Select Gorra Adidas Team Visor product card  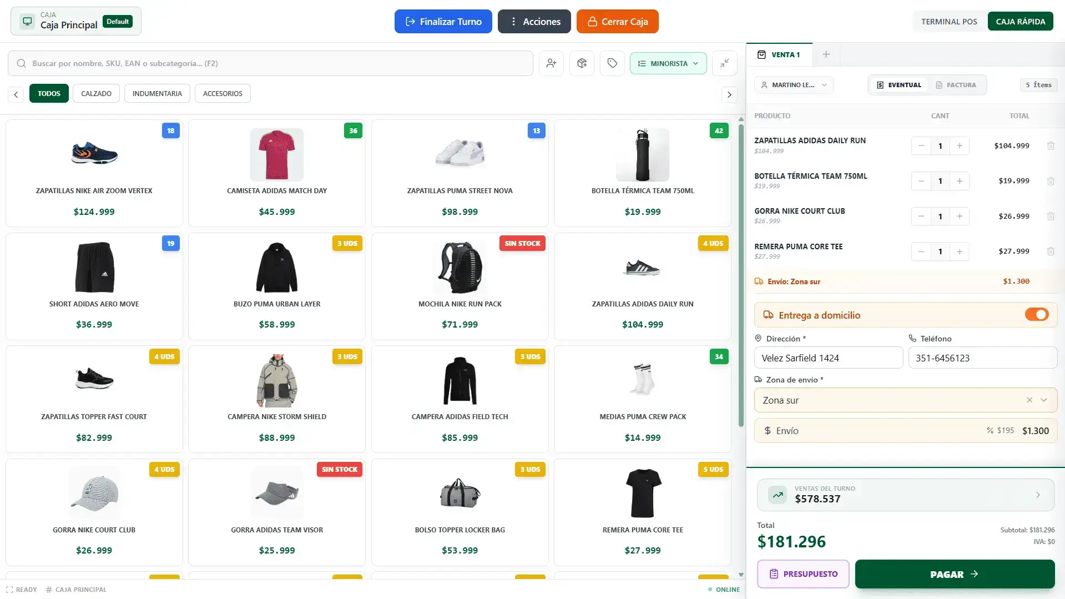pyautogui.click(x=277, y=512)
